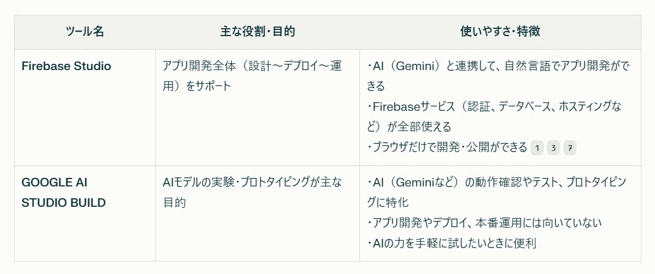Click the 本番運用には向いていない bullet line
Image resolution: width=655 pixels, height=274 pixels.
tap(484, 223)
